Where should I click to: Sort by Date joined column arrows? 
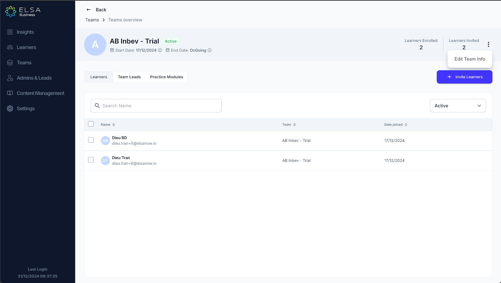406,124
